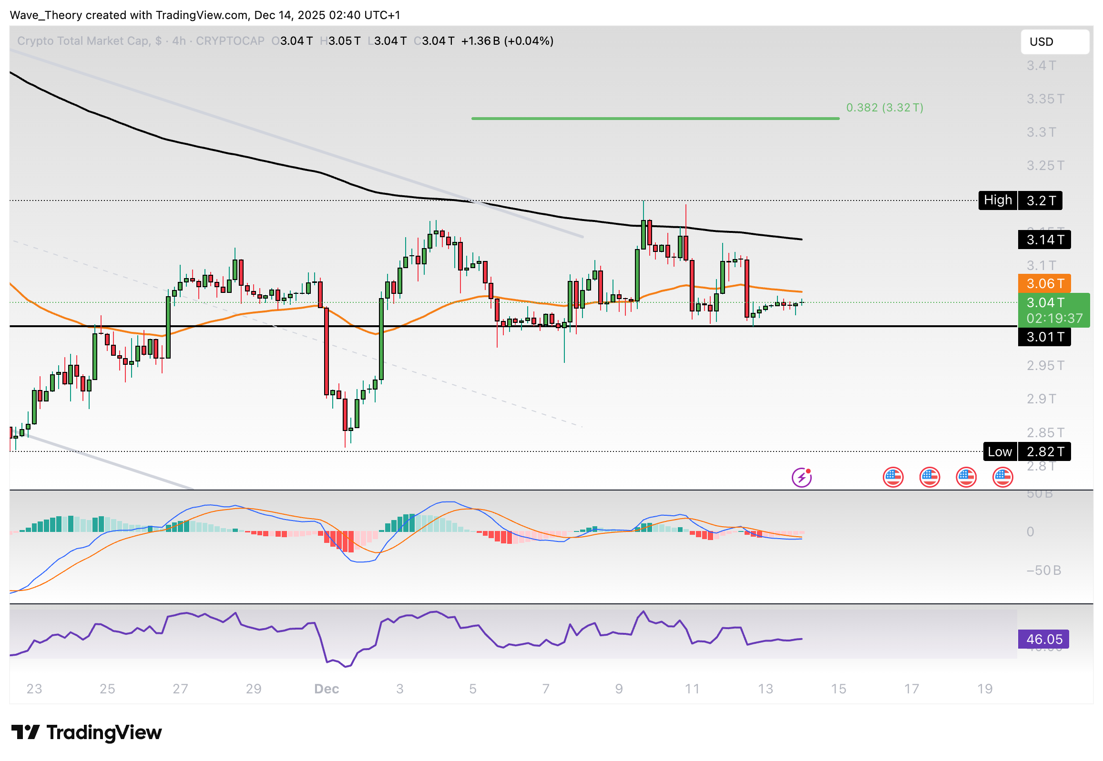This screenshot has height=761, width=1103.
Task: Click the first US flag economic event icon
Action: (x=892, y=477)
